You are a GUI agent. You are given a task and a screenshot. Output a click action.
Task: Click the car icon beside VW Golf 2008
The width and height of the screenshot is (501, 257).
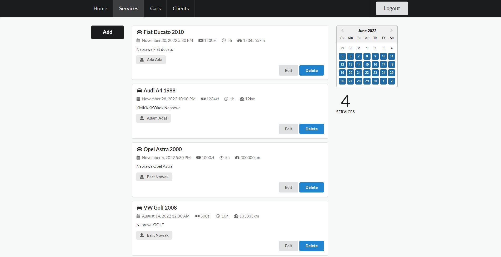pyautogui.click(x=139, y=208)
